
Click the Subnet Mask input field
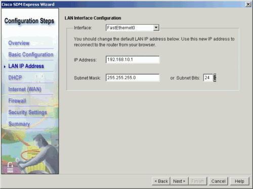(x=133, y=78)
